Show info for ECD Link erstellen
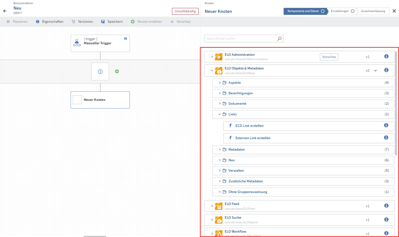Screen dimensions: 399x237 386,125
